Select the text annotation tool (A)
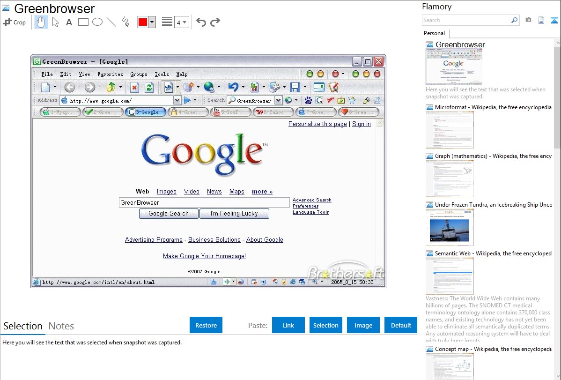This screenshot has width=561, height=380. click(x=69, y=22)
